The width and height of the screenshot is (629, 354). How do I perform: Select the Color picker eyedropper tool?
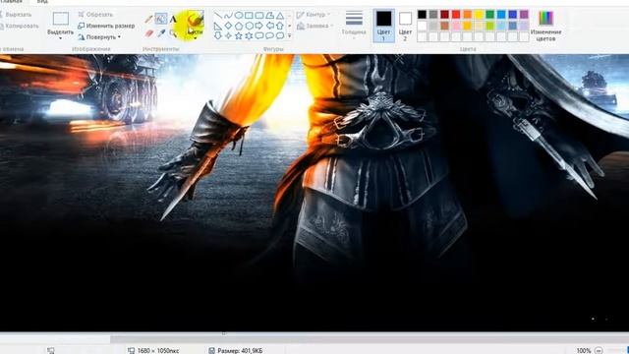[161, 33]
